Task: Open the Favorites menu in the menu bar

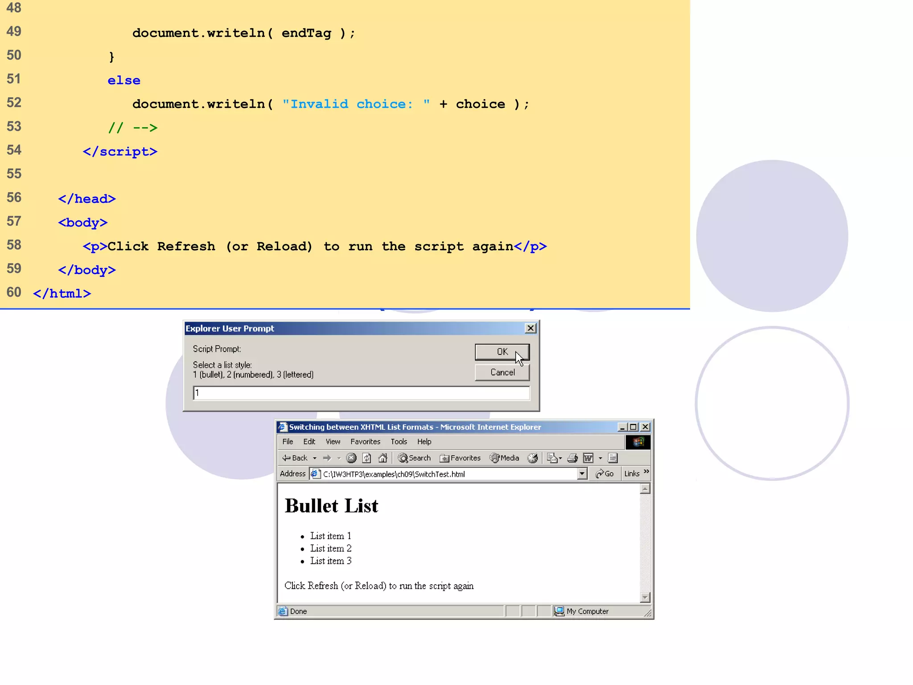Action: click(366, 442)
